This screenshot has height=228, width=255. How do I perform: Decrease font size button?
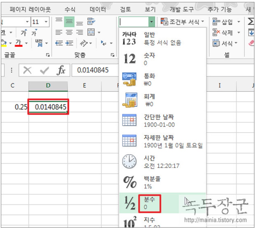34,33
